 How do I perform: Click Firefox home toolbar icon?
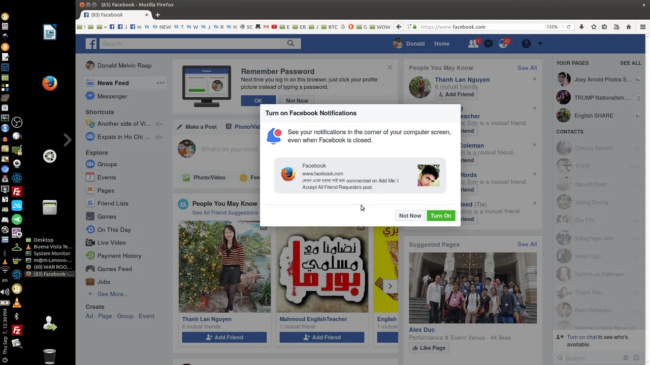(629, 27)
